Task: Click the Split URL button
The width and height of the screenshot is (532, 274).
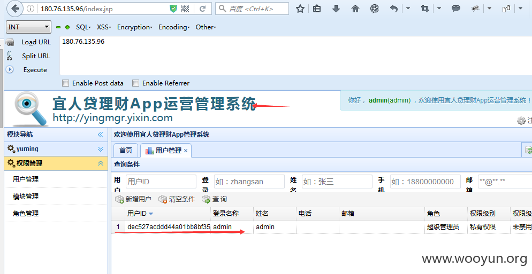Action: coord(36,56)
